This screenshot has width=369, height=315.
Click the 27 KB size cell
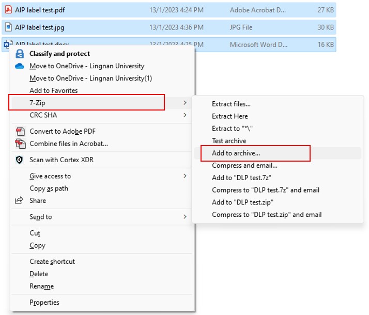click(326, 10)
